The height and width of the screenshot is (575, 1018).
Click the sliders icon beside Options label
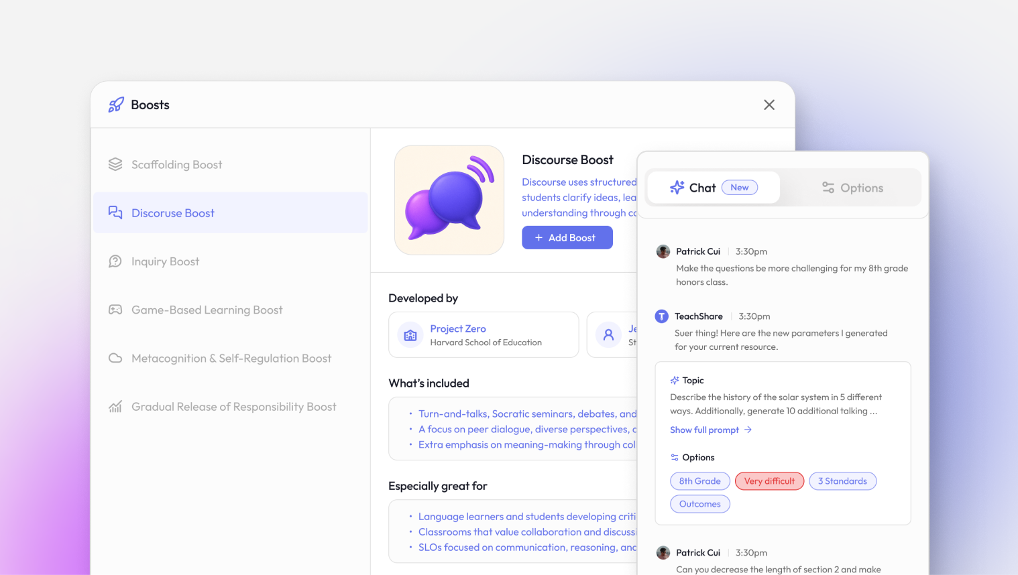[675, 457]
